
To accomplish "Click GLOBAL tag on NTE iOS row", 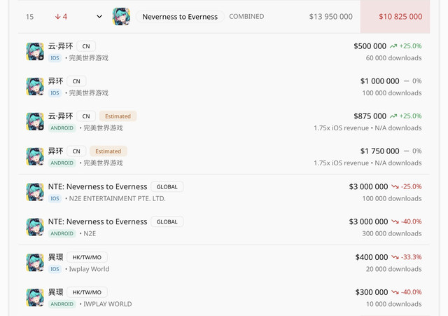I will pyautogui.click(x=167, y=187).
